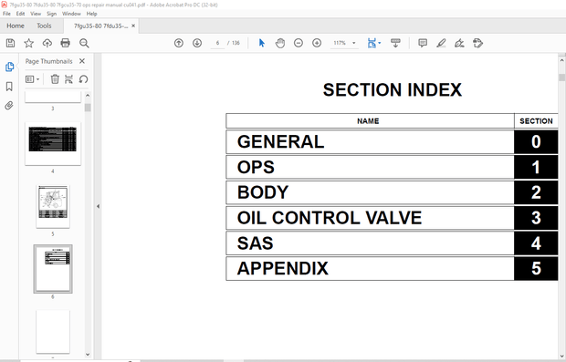Select the highlight pen tool
566x362 pixels.
441,43
